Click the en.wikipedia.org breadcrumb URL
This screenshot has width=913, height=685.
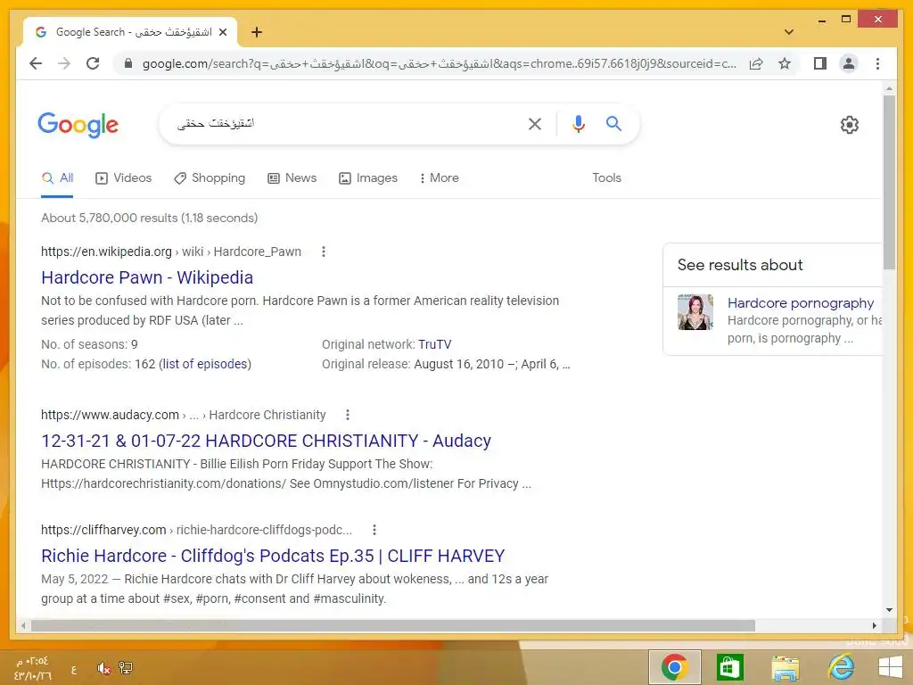107,252
